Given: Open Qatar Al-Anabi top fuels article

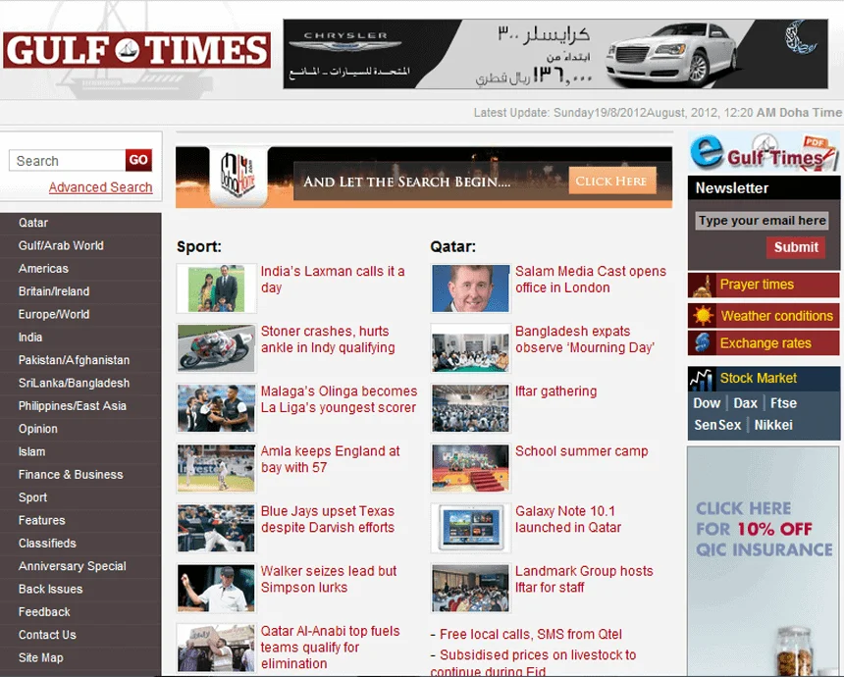Looking at the screenshot, I should [331, 647].
